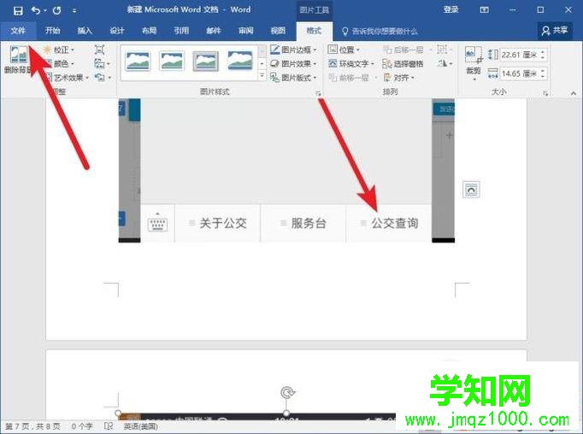This screenshot has height=434, width=583.
Task: Open the 环绕文字 wrap text dropdown
Action: click(351, 63)
